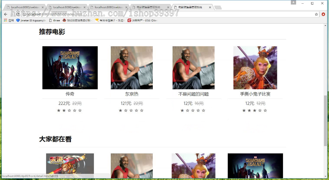The image size is (329, 180).
Task: Click the 12元 current price under 手撕小鬼子比赛
Action: point(250,103)
